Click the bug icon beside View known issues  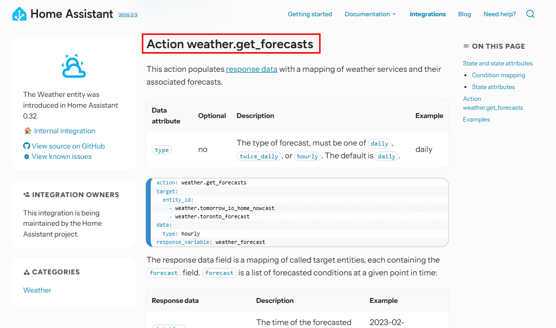pyautogui.click(x=27, y=156)
